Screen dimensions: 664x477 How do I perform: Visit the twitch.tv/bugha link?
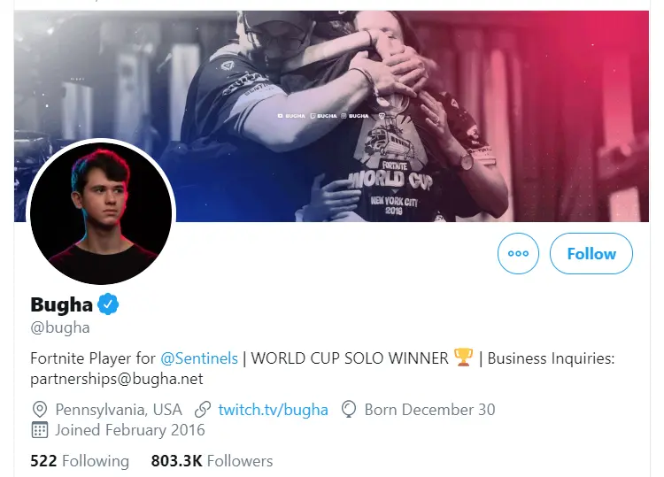pyautogui.click(x=273, y=410)
